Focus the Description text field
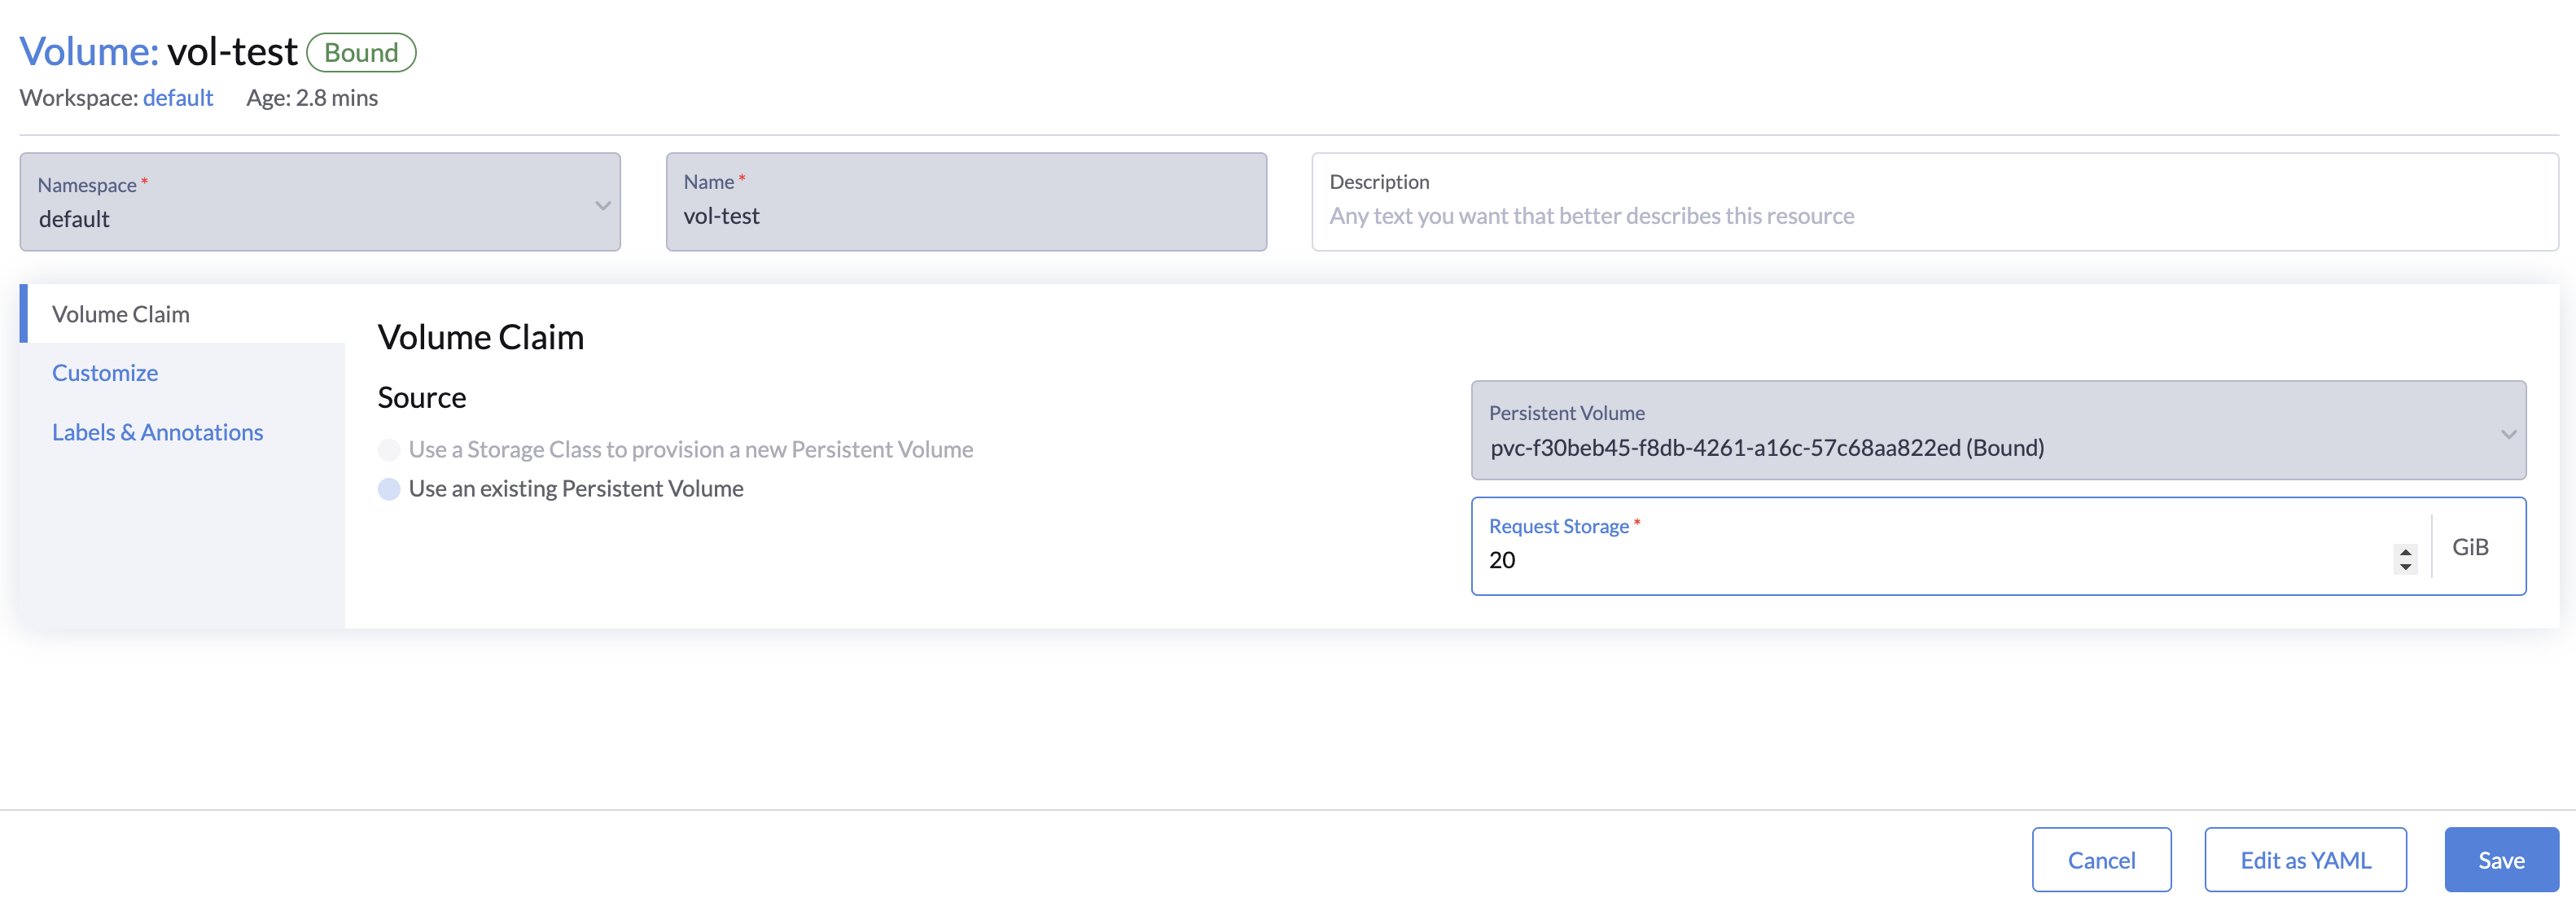2576x902 pixels. click(x=1934, y=202)
